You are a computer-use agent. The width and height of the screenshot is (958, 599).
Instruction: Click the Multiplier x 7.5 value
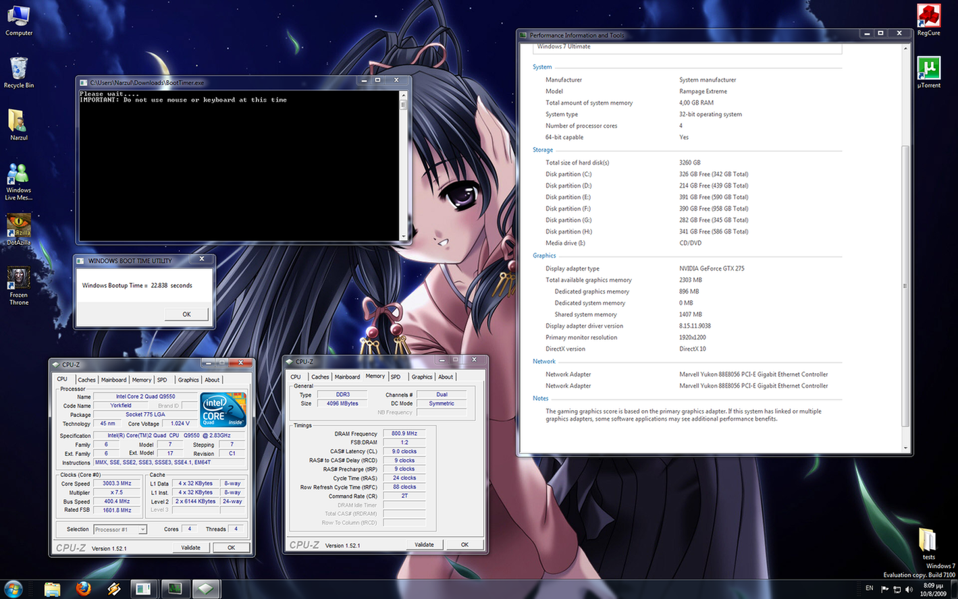(117, 492)
